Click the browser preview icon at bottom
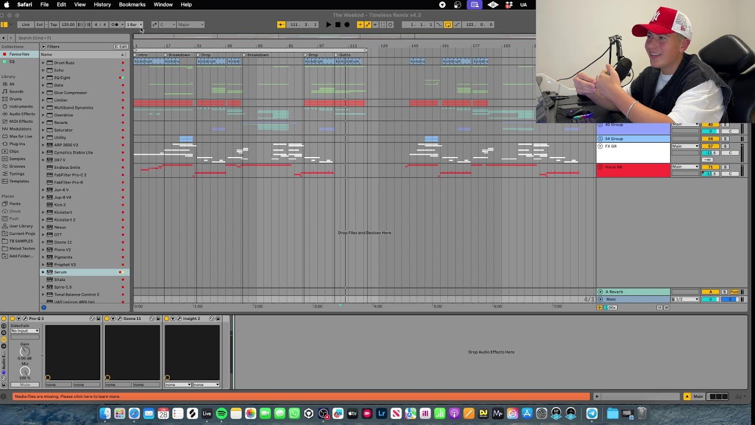Viewport: 755px width, 425px height. 43,307
